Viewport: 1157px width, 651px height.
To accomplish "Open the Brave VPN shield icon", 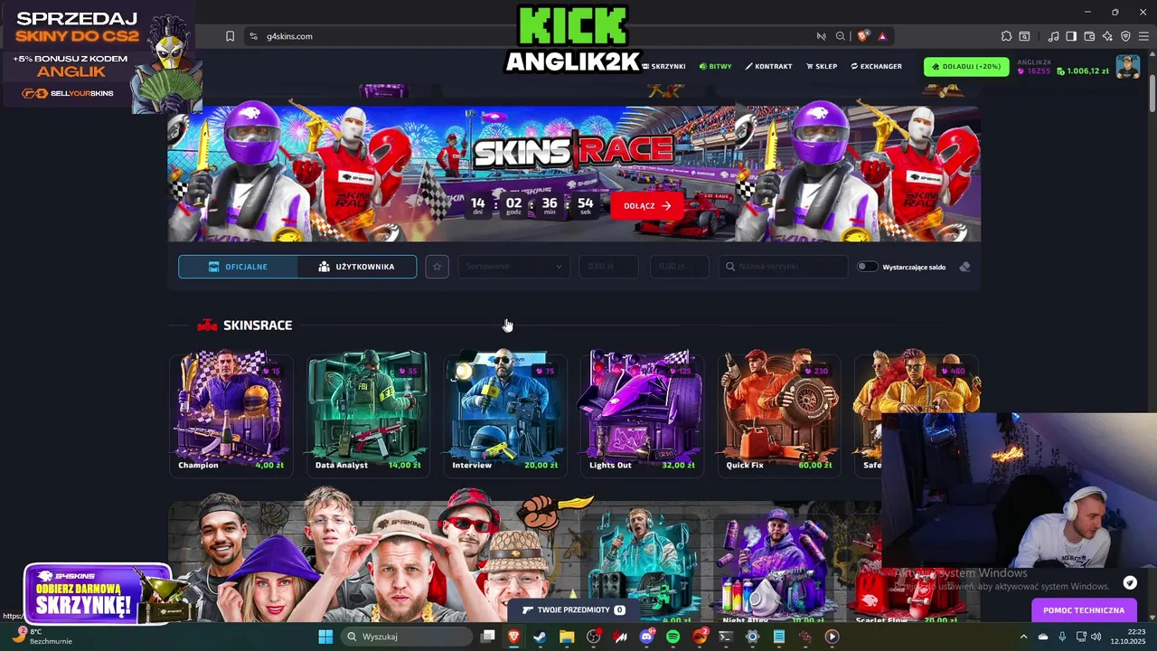I will [x=1125, y=36].
